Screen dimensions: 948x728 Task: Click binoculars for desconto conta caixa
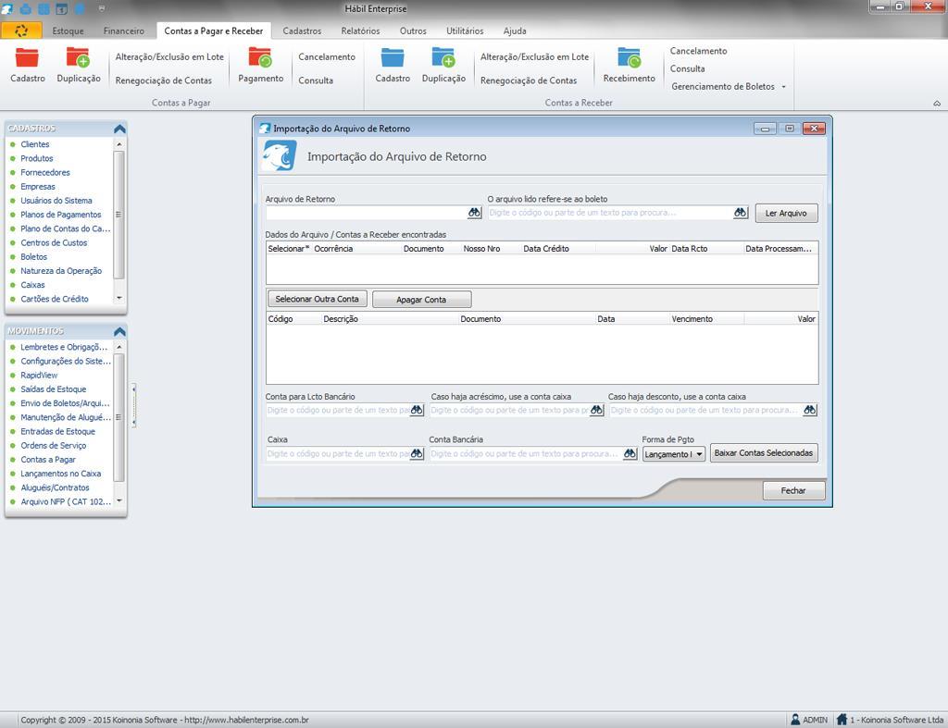[810, 410]
